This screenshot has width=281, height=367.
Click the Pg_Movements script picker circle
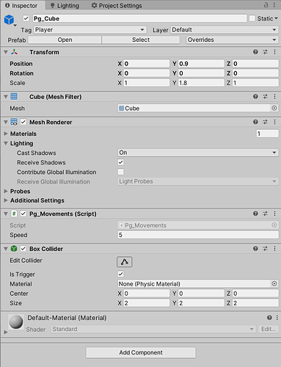274,225
